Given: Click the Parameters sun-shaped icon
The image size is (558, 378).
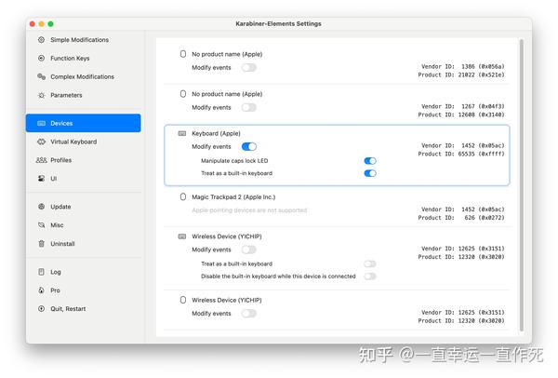Looking at the screenshot, I should pos(41,95).
